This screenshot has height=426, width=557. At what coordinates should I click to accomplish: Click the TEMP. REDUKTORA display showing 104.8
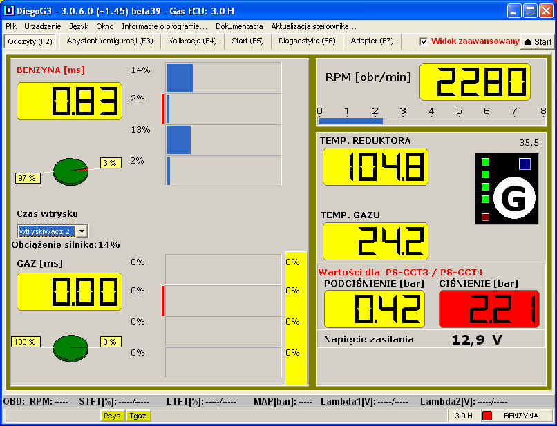tap(375, 167)
